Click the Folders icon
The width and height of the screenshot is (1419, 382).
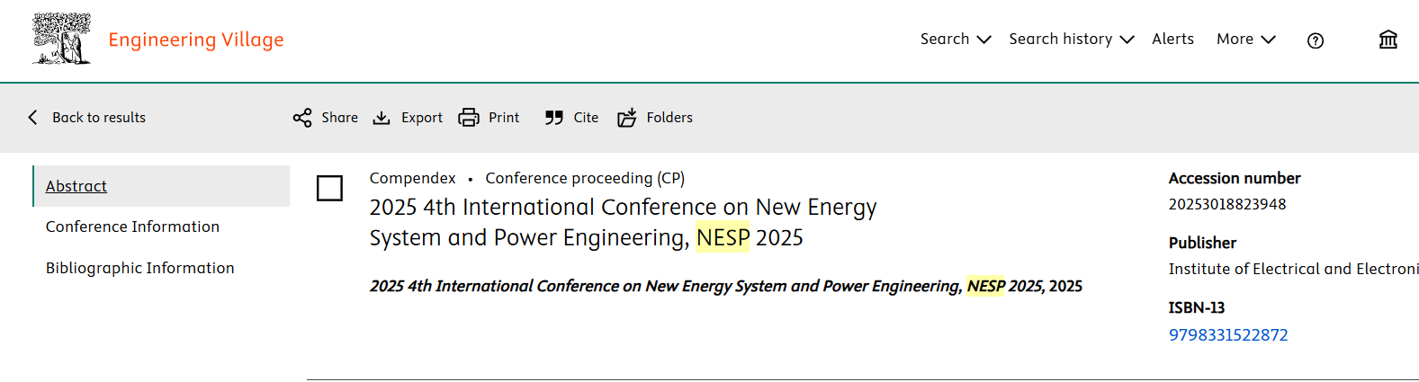627,118
